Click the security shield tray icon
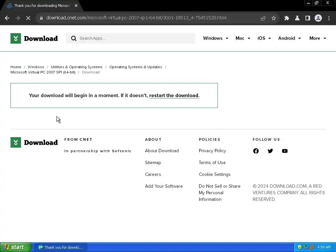 coord(300,247)
